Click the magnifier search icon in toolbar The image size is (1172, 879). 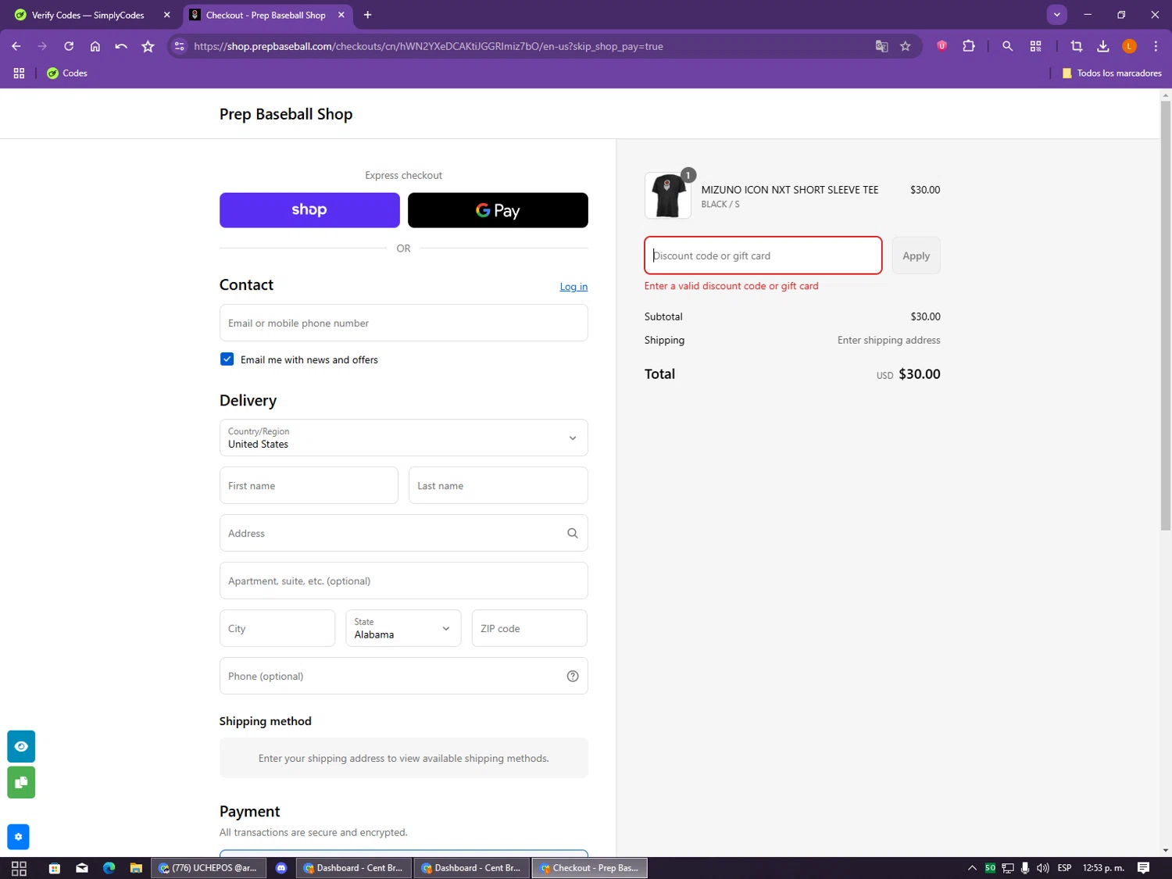click(1008, 46)
